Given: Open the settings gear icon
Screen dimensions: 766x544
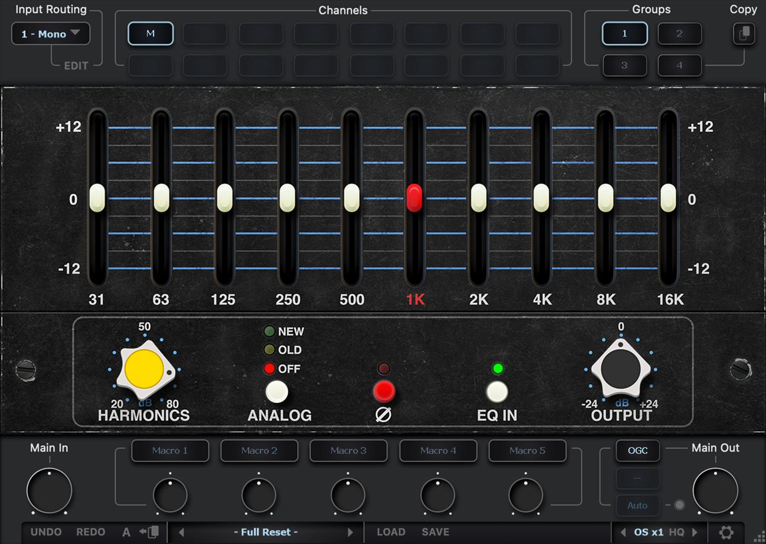Looking at the screenshot, I should 726,532.
